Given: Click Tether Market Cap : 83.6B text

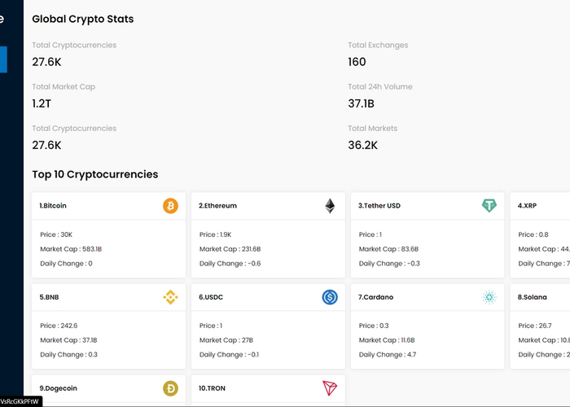Looking at the screenshot, I should (x=388, y=249).
